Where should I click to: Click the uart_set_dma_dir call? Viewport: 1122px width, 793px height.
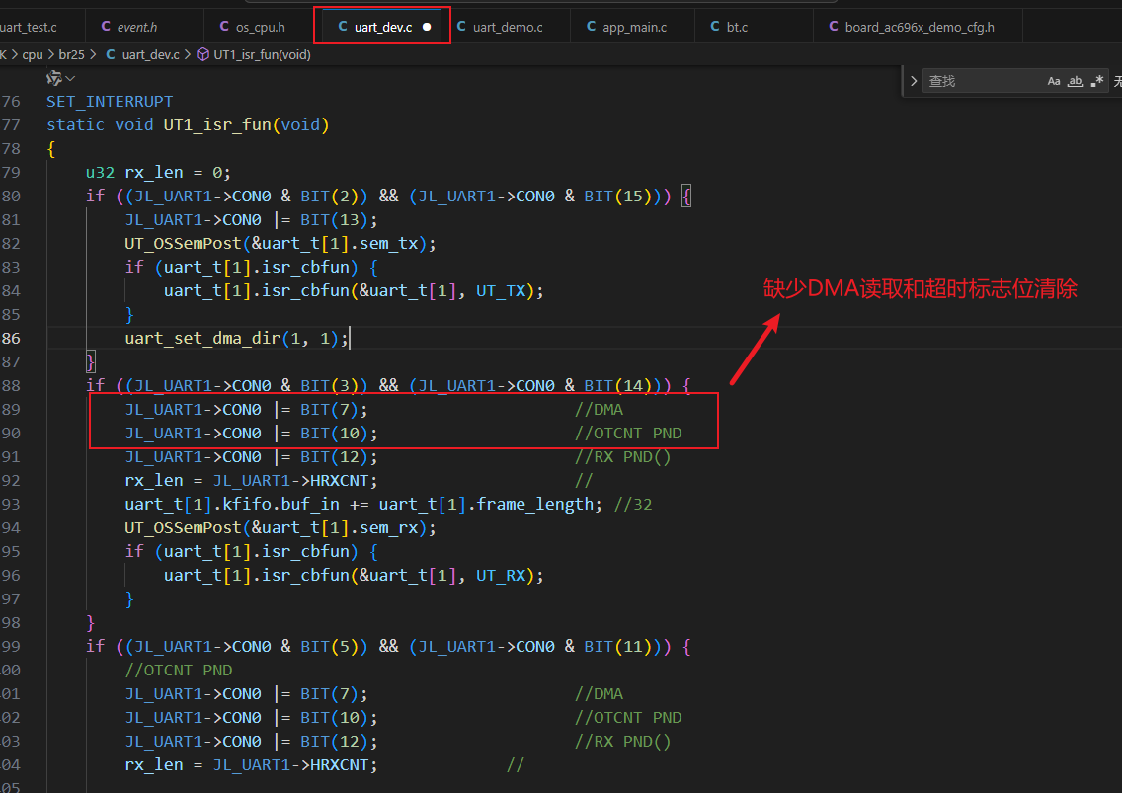click(x=202, y=338)
